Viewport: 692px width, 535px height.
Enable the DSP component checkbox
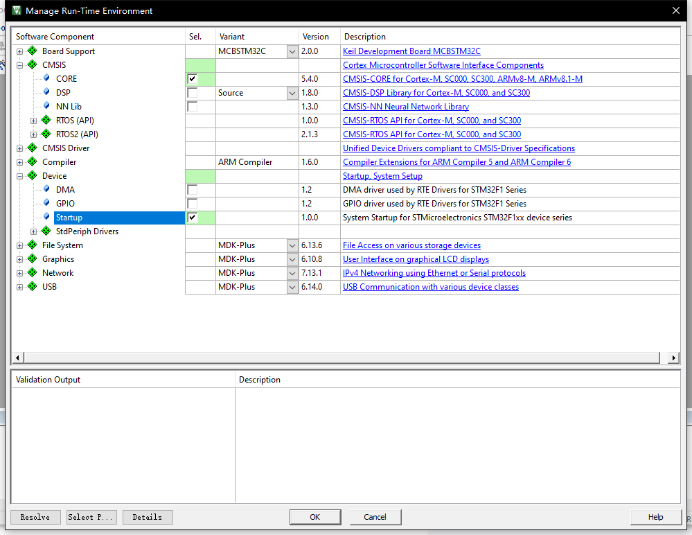tap(193, 93)
